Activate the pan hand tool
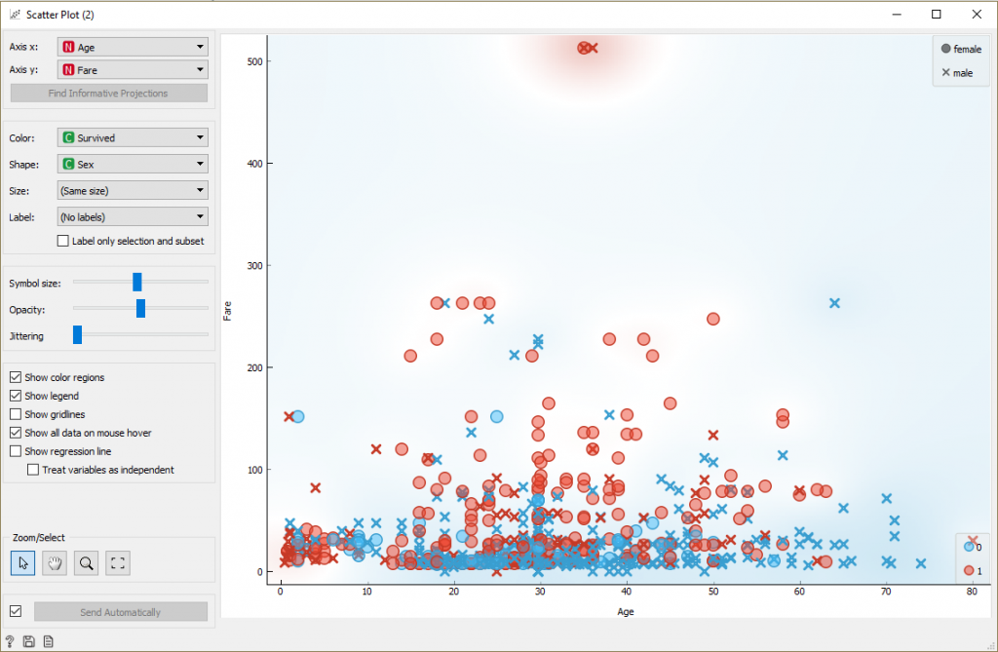Screen dimensions: 998x652 tap(55, 562)
